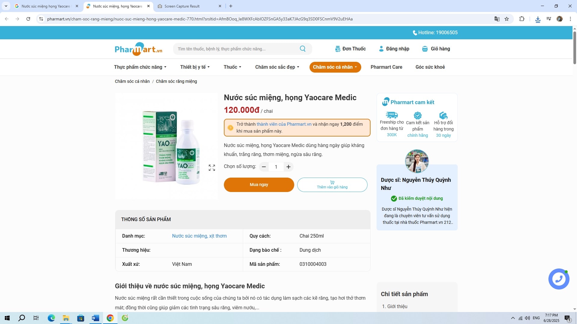The width and height of the screenshot is (577, 324).
Task: Open the Cốc Cốc icon on taskbar
Action: point(125,318)
